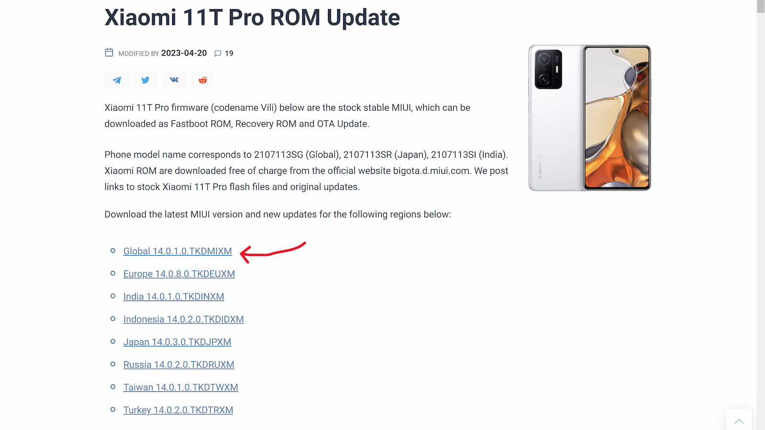Open Europe 14.0.8.0.TKDEUXM ROM link
The height and width of the screenshot is (430, 765).
(x=179, y=274)
